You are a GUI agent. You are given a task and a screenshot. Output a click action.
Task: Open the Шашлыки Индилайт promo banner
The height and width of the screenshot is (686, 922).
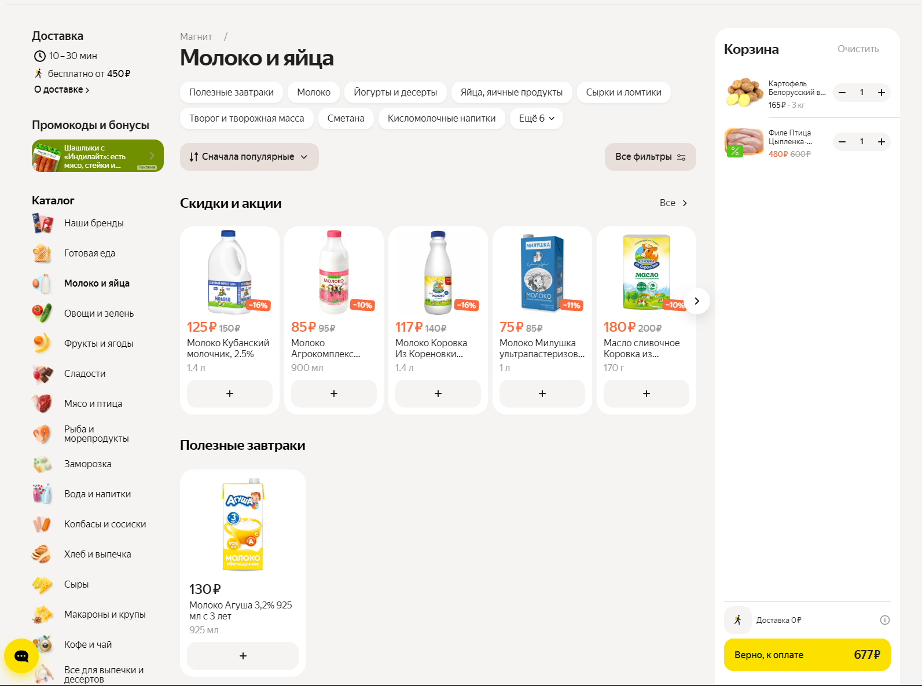[x=97, y=156]
